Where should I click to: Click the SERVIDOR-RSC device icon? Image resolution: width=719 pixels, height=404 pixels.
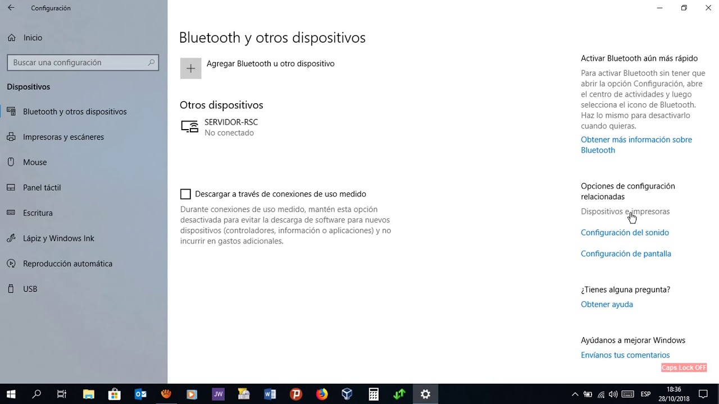click(x=190, y=126)
